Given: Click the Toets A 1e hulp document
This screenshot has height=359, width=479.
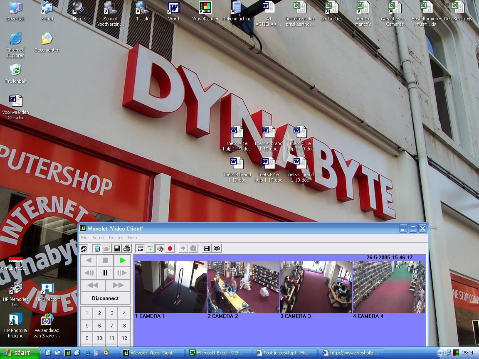Looking at the screenshot, I should click(x=237, y=139).
